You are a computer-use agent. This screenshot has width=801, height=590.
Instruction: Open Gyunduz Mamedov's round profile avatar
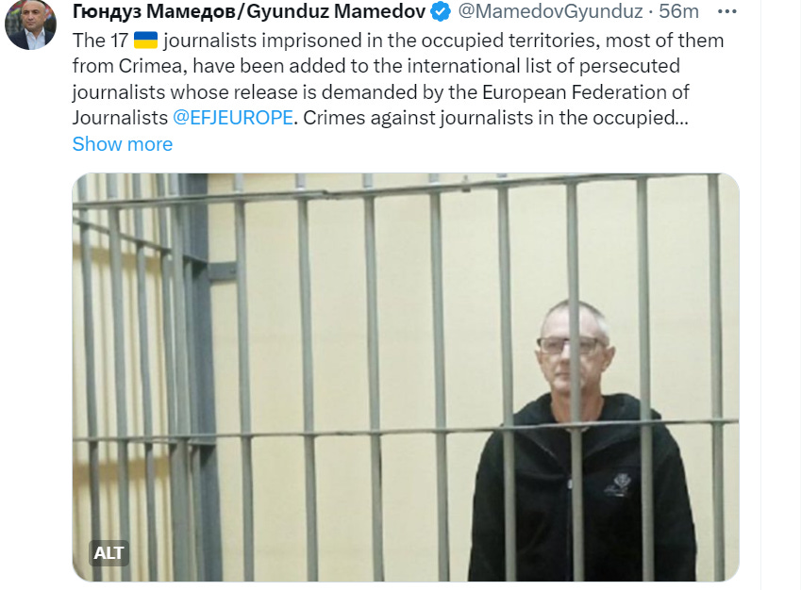30,25
